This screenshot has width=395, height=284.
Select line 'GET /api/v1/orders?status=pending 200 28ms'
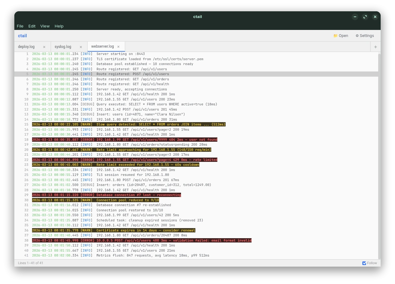196,145
